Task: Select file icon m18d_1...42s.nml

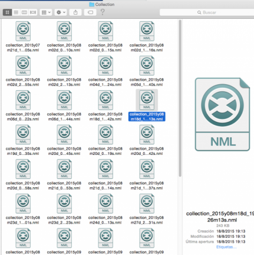Action: click(105, 100)
